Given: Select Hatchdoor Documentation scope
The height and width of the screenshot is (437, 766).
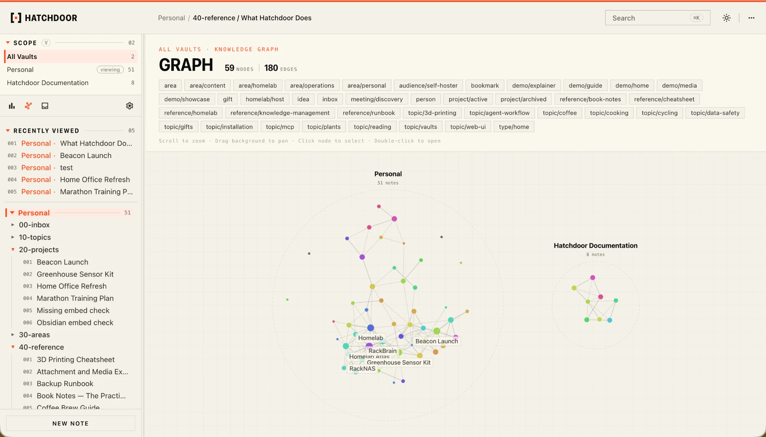Looking at the screenshot, I should [70, 83].
